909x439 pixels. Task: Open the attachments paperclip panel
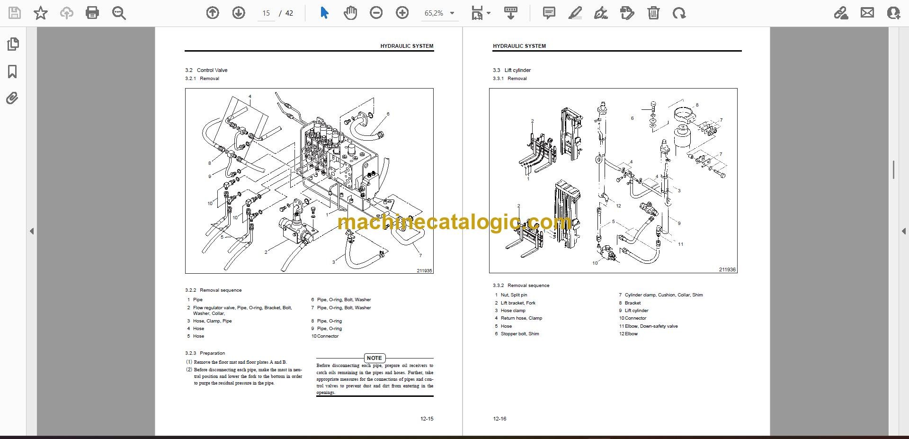(12, 99)
